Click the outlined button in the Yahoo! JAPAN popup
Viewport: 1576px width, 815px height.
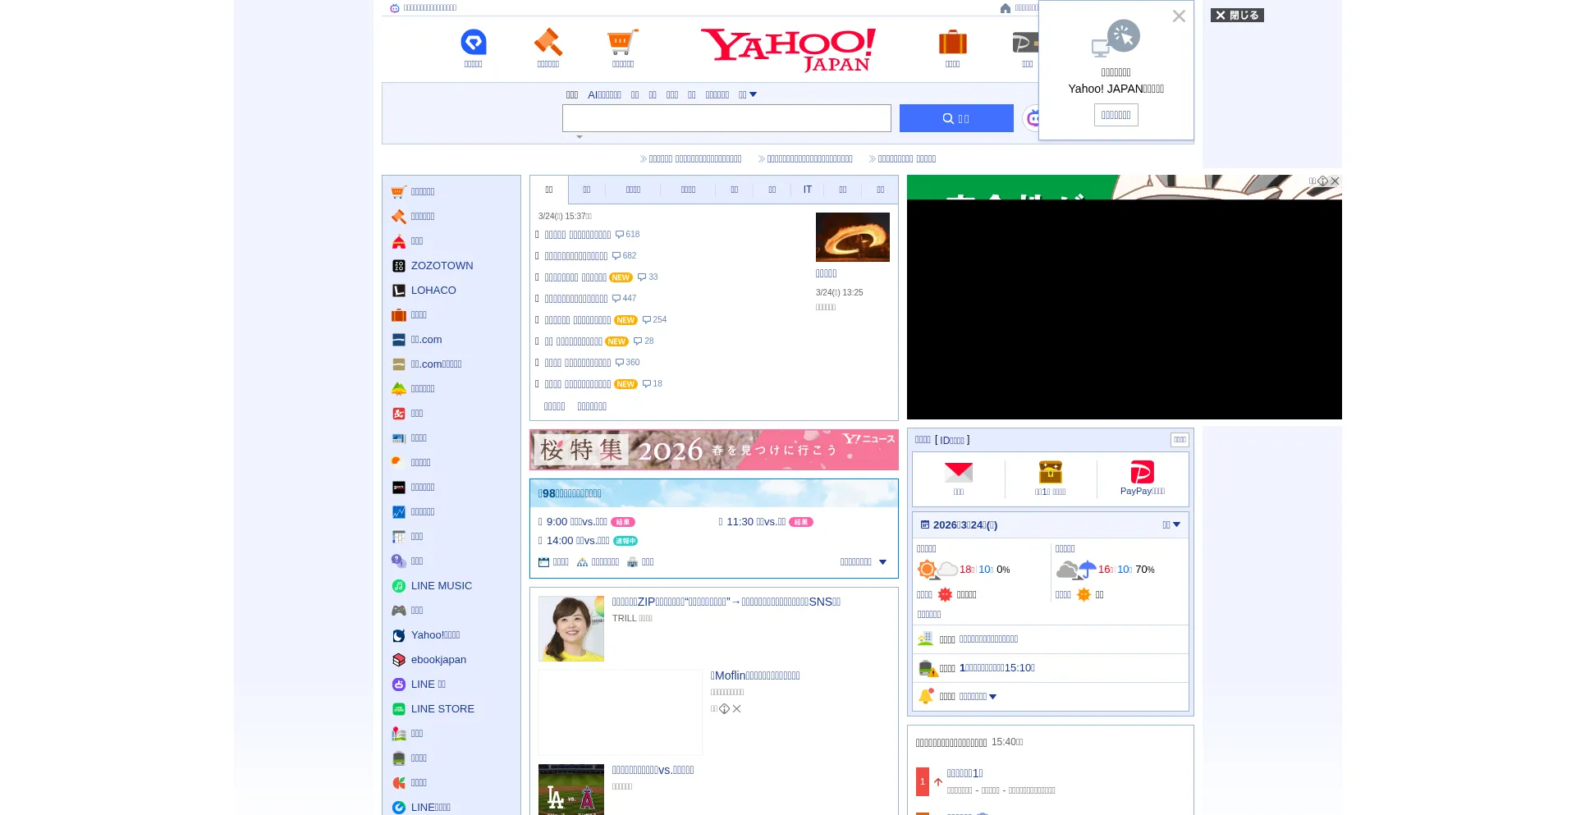[x=1116, y=116]
